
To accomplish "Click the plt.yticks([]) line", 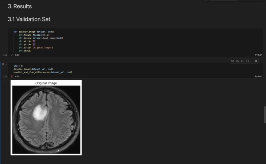I will click(x=27, y=45).
